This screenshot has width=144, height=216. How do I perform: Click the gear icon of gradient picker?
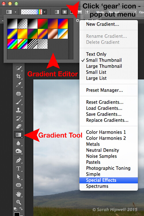click(x=77, y=20)
